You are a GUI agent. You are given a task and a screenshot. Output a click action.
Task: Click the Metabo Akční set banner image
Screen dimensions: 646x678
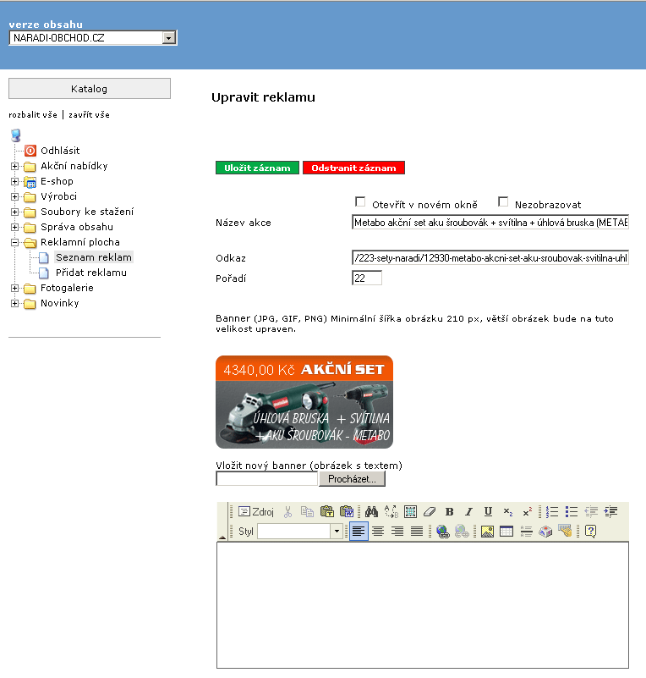pyautogui.click(x=304, y=402)
